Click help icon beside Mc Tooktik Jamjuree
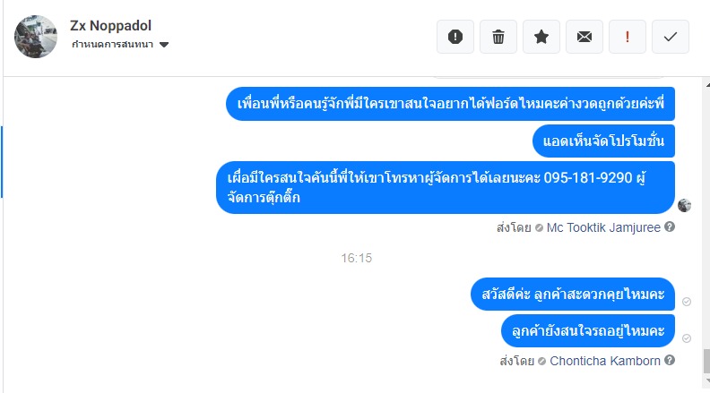The height and width of the screenshot is (393, 710). [x=670, y=227]
